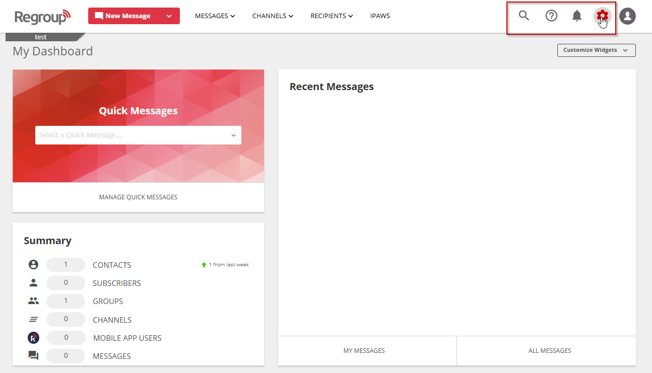Open the search magnifier icon
The height and width of the screenshot is (373, 652).
click(x=524, y=16)
